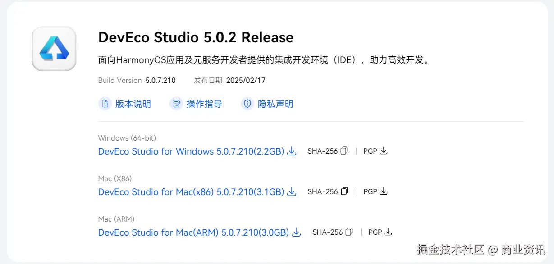
Task: Open DevEco Studio for Mac(x86) download link
Action: (191, 192)
